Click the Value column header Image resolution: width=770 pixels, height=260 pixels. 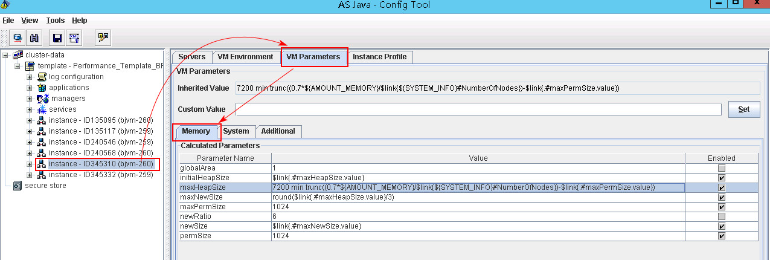[x=478, y=158]
